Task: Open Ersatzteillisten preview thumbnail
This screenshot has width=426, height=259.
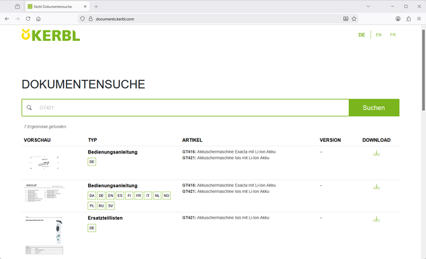Action: coord(44,235)
